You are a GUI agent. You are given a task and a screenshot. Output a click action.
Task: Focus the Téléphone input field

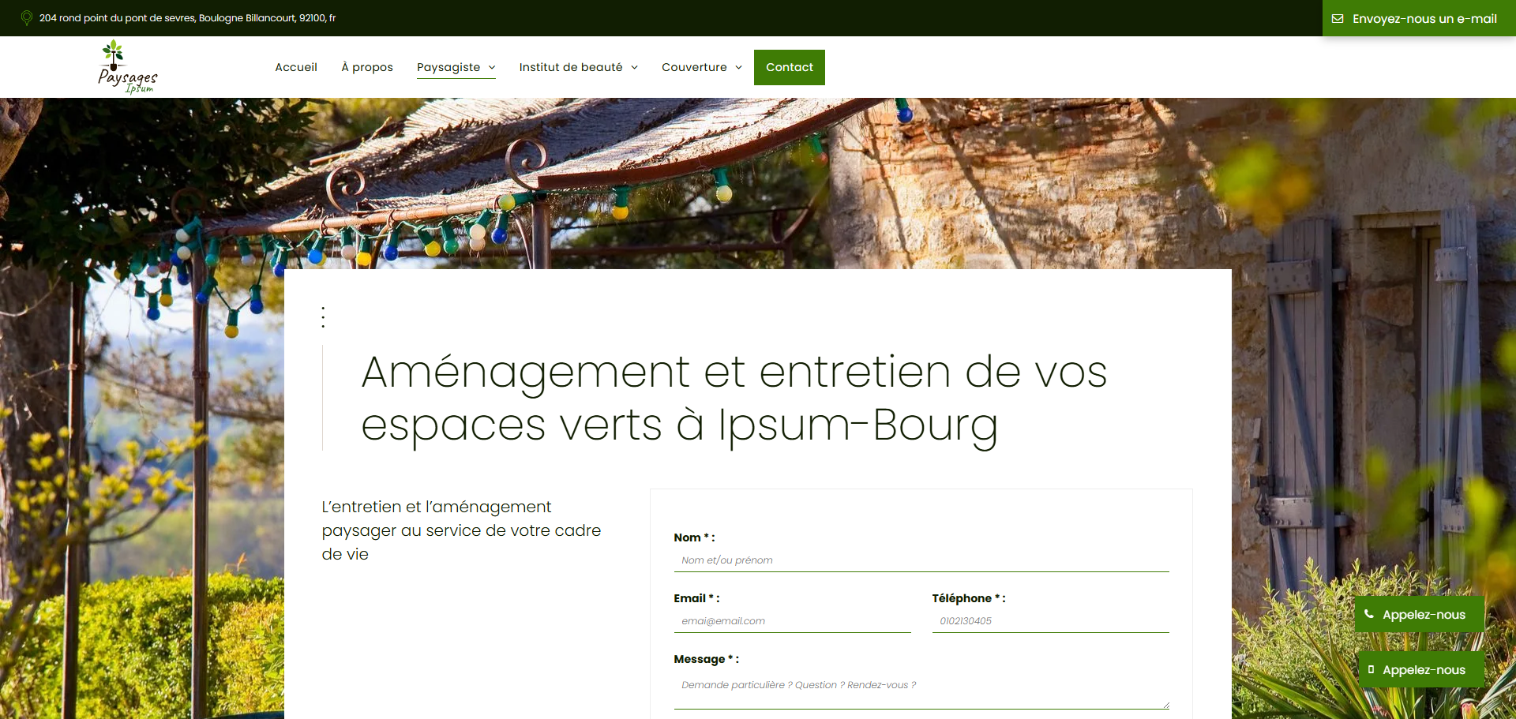[x=1050, y=621]
